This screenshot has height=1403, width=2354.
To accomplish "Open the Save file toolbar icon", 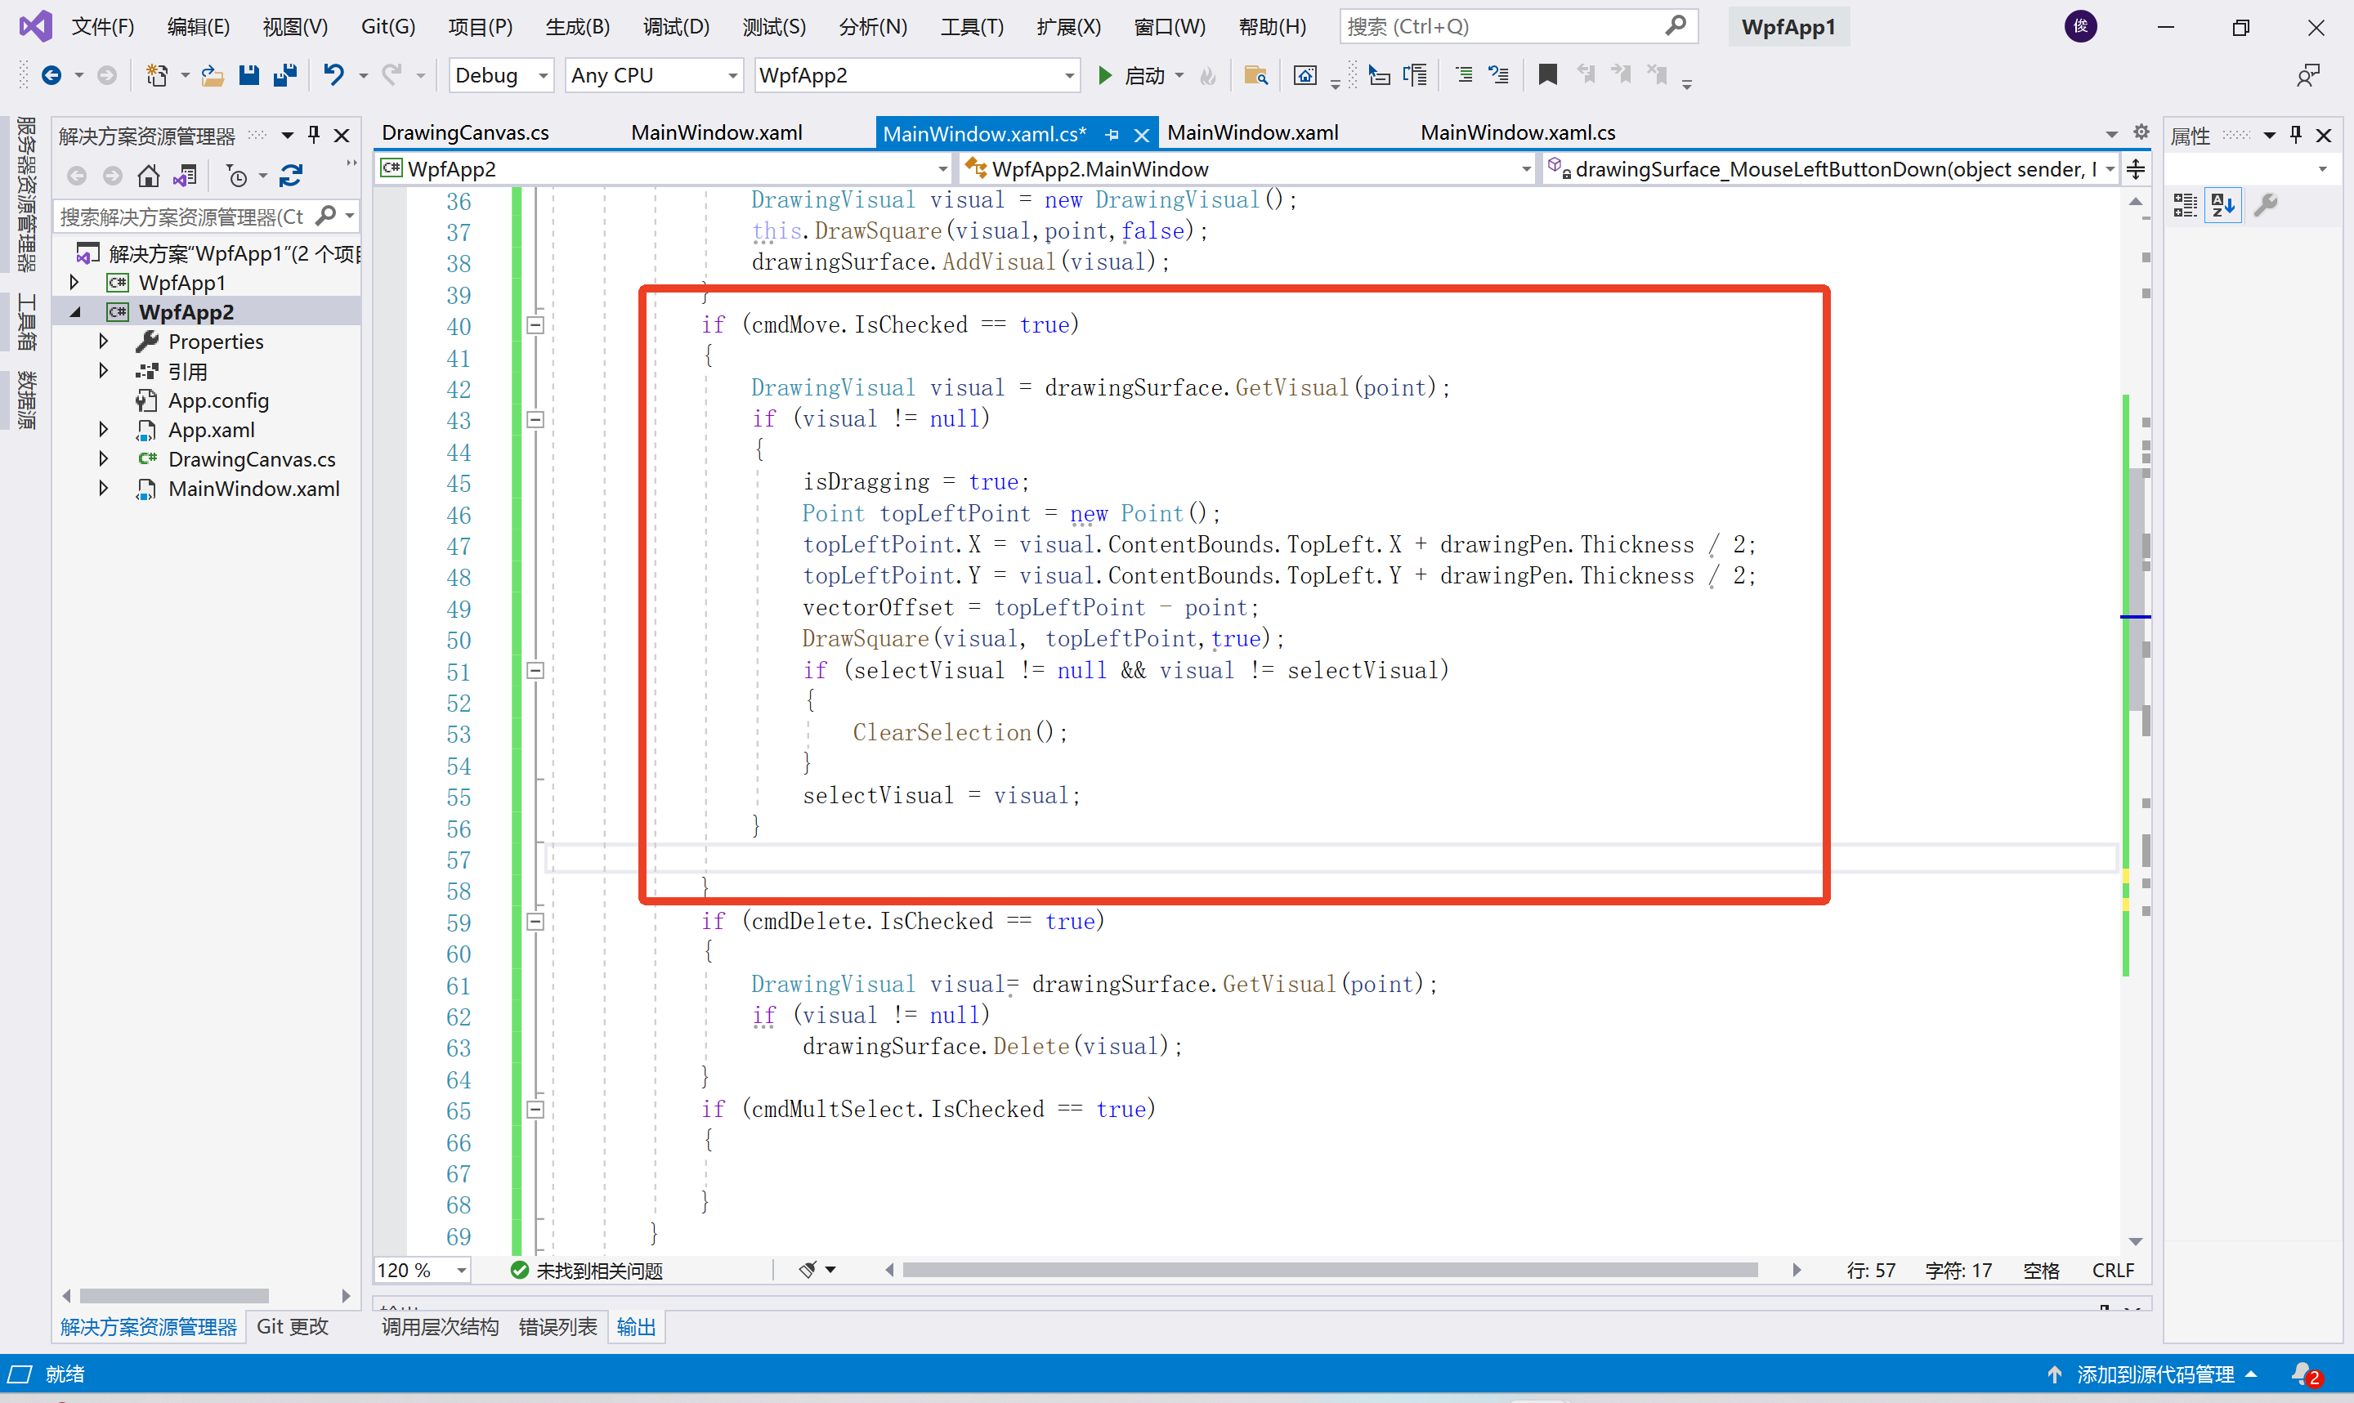I will [248, 74].
